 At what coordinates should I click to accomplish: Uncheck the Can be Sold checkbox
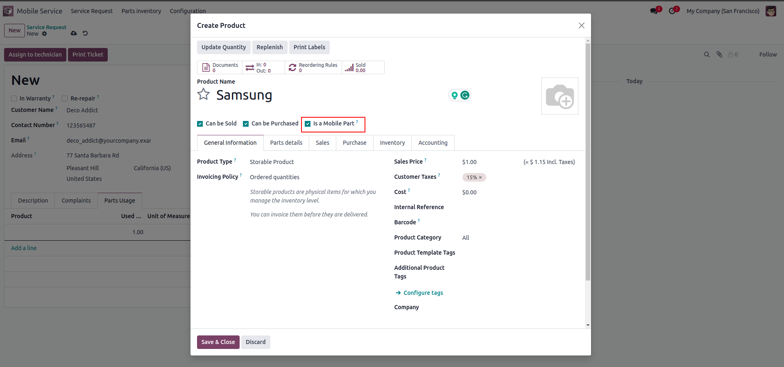click(200, 124)
